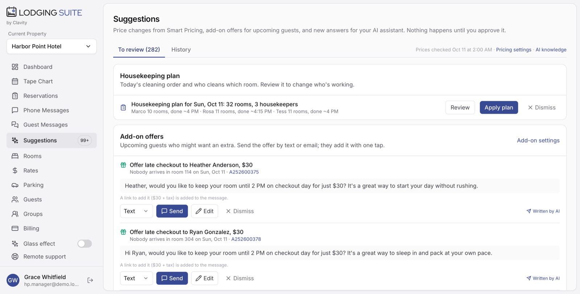
Task: Open Text channel dropdown for Ryan's offer
Action: click(136, 278)
